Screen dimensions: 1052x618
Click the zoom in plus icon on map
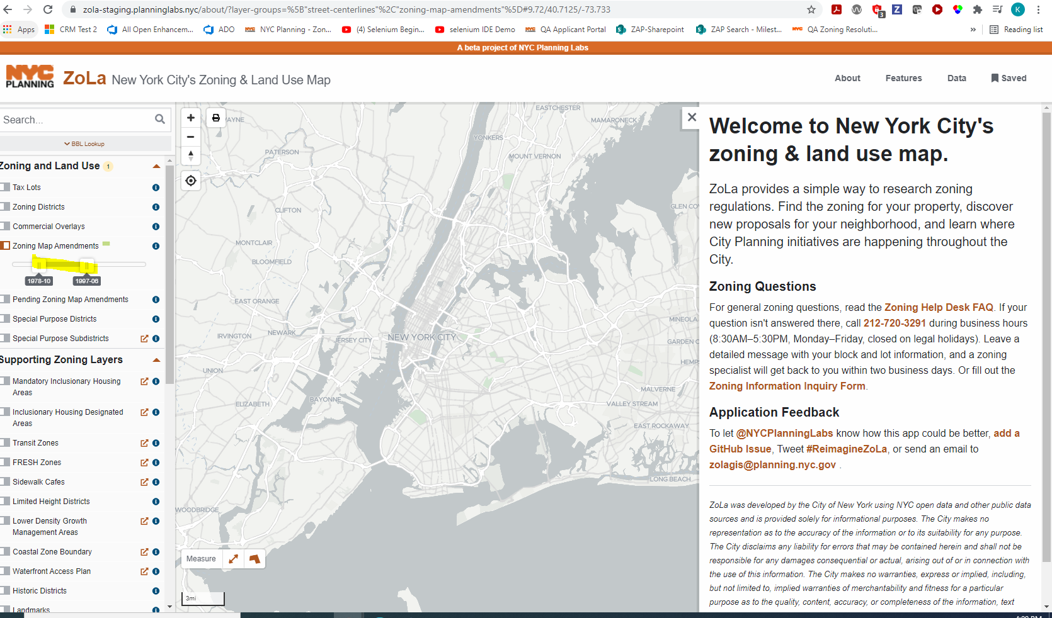point(191,117)
